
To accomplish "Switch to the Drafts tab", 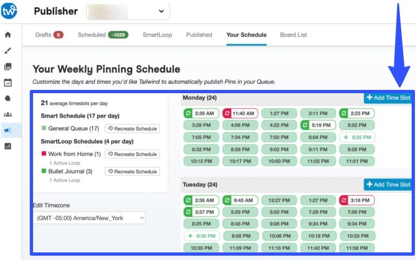I will pos(49,35).
